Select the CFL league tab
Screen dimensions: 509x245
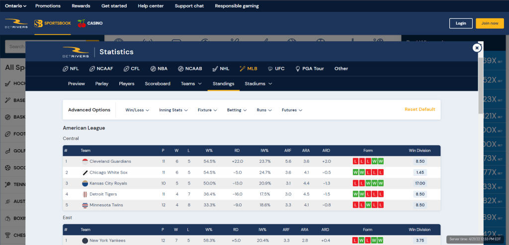point(131,69)
